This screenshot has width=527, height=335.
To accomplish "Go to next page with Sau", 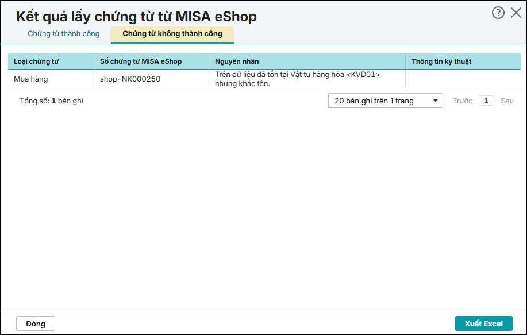I will click(x=507, y=101).
